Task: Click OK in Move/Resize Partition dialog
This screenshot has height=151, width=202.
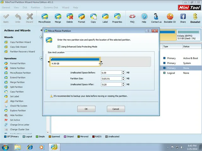Action: pos(86,109)
